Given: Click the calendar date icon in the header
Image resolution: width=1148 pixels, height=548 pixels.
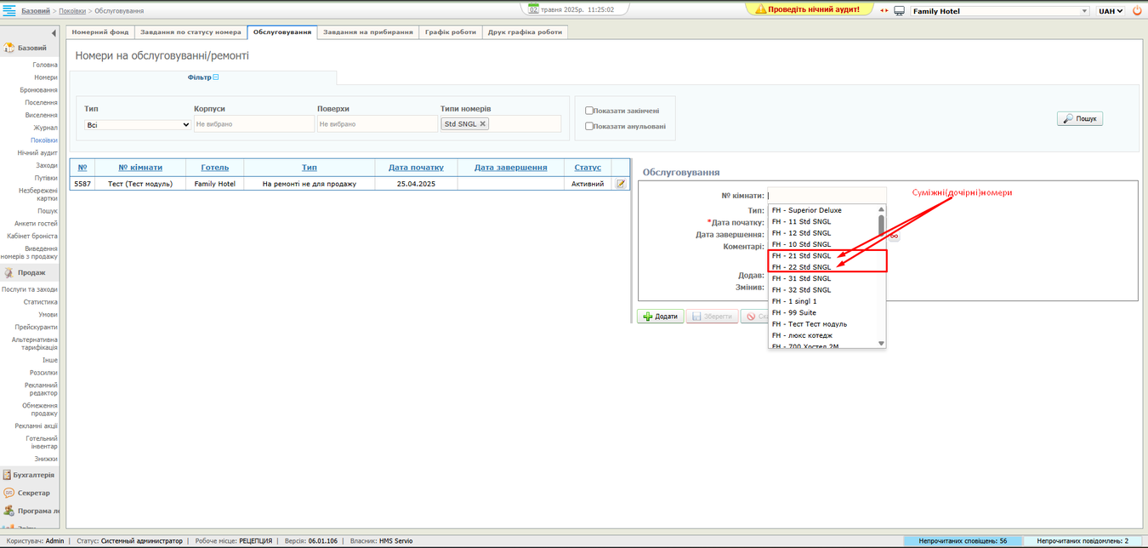Looking at the screenshot, I should click(533, 9).
